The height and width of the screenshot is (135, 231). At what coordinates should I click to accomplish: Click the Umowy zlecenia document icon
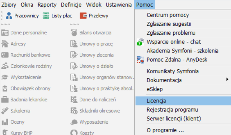[x=74, y=55]
